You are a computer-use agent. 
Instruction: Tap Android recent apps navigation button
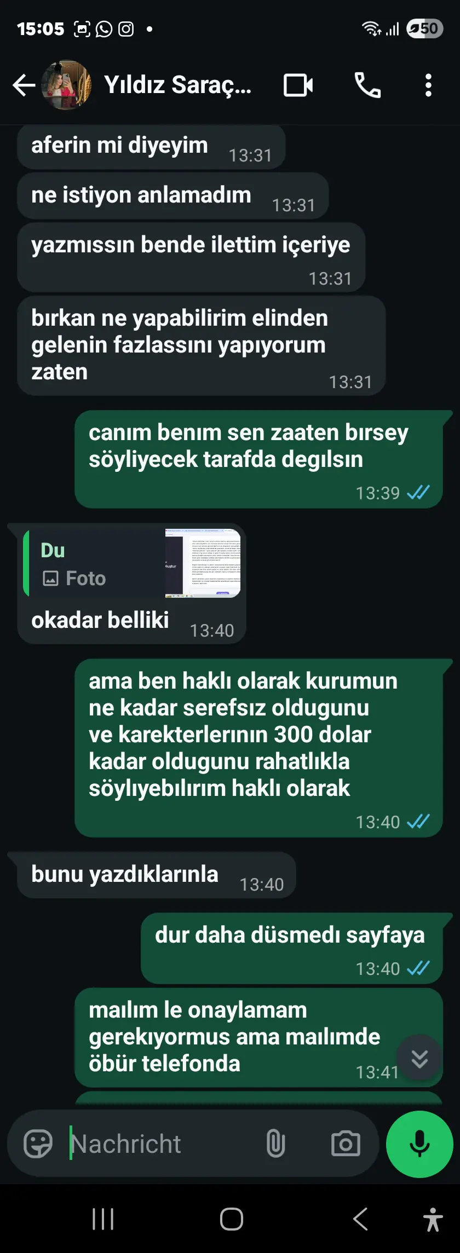tap(103, 1219)
